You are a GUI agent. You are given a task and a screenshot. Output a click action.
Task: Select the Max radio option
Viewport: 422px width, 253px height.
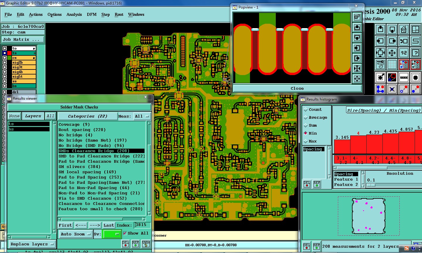(x=306, y=141)
